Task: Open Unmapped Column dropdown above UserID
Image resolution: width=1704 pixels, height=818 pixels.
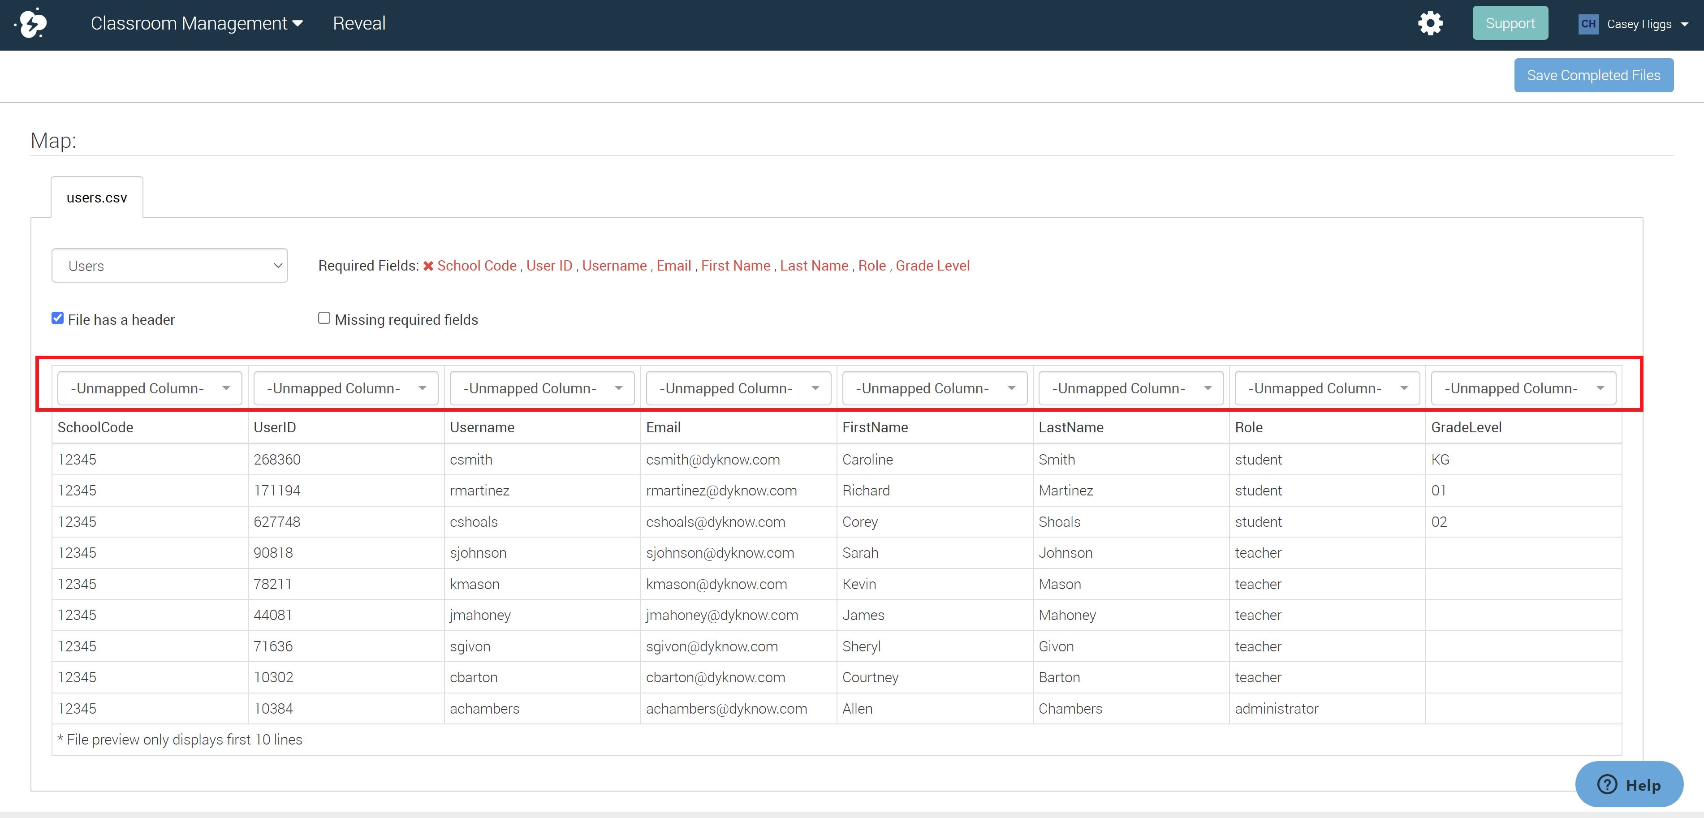Action: [x=346, y=388]
